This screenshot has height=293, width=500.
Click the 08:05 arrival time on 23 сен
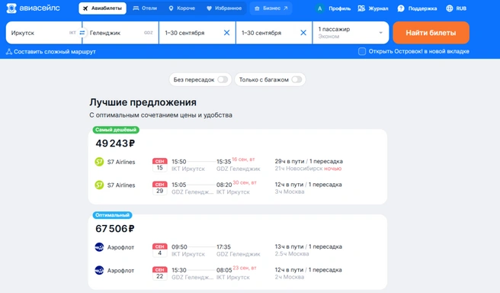click(224, 270)
